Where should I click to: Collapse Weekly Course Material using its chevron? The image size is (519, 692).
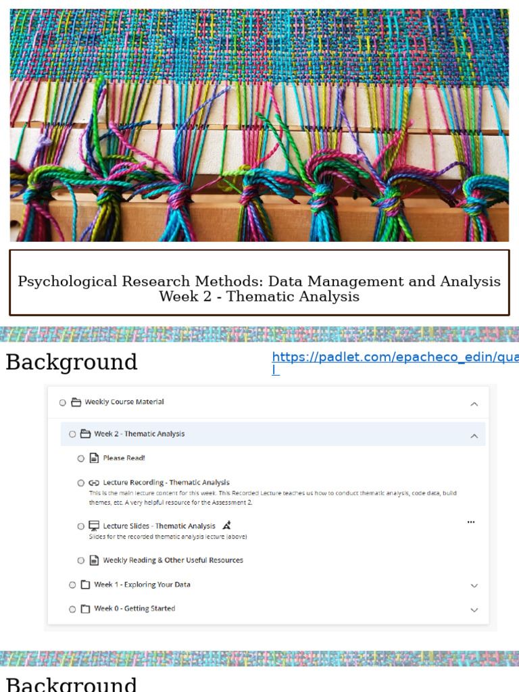pyautogui.click(x=474, y=404)
